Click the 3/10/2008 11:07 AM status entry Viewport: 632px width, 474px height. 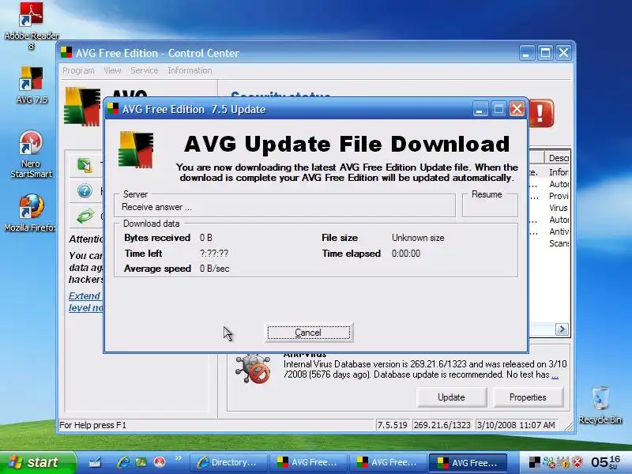tap(516, 425)
